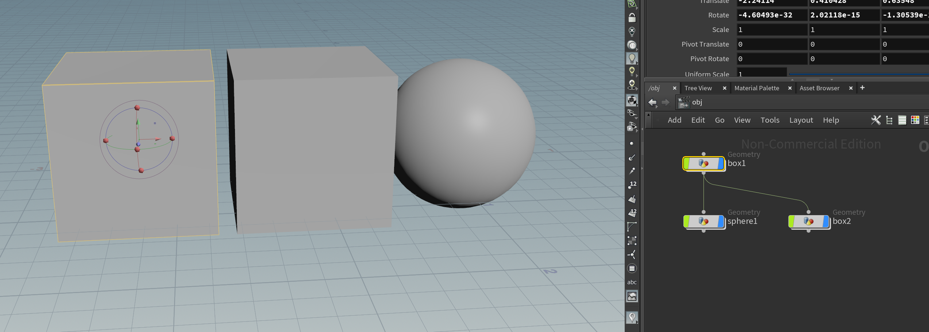Add a new pane tab with plus
This screenshot has width=929, height=332.
pyautogui.click(x=862, y=88)
